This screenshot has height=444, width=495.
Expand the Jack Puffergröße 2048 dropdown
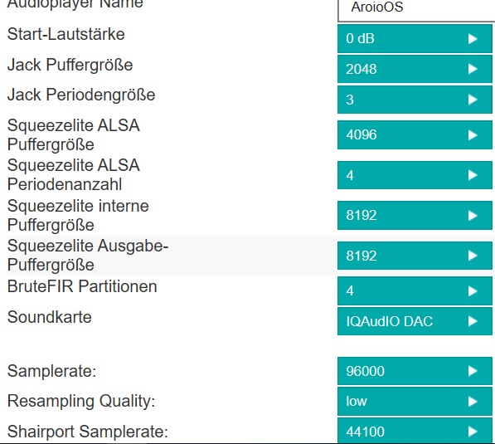point(415,69)
